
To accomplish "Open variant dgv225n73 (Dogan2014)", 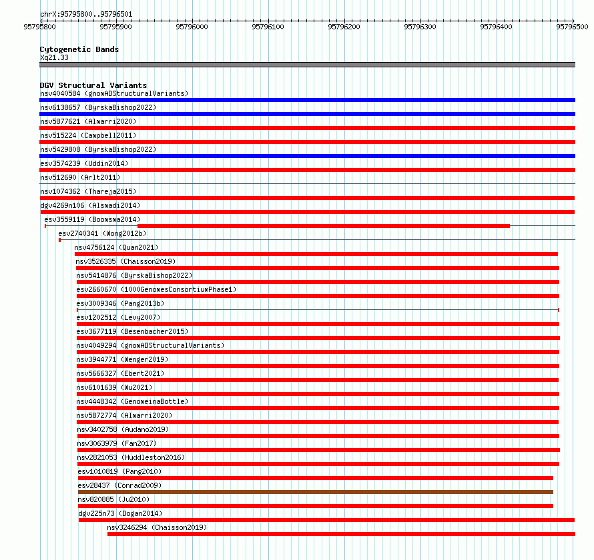I will (x=120, y=513).
